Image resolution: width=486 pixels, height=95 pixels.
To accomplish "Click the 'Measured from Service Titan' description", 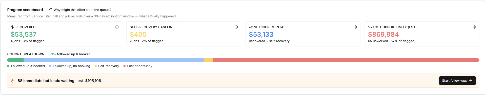I will [x=92, y=16].
